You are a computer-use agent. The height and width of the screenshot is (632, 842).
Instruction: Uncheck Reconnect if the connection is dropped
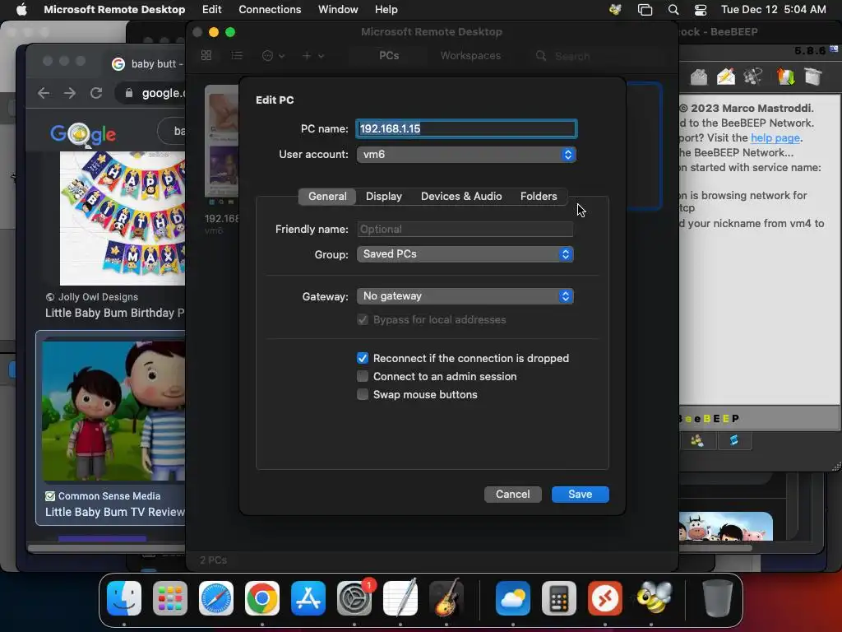[363, 358]
